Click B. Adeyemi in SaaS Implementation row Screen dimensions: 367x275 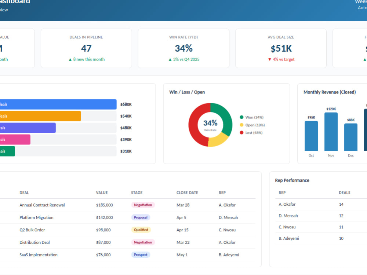pyautogui.click(x=229, y=255)
